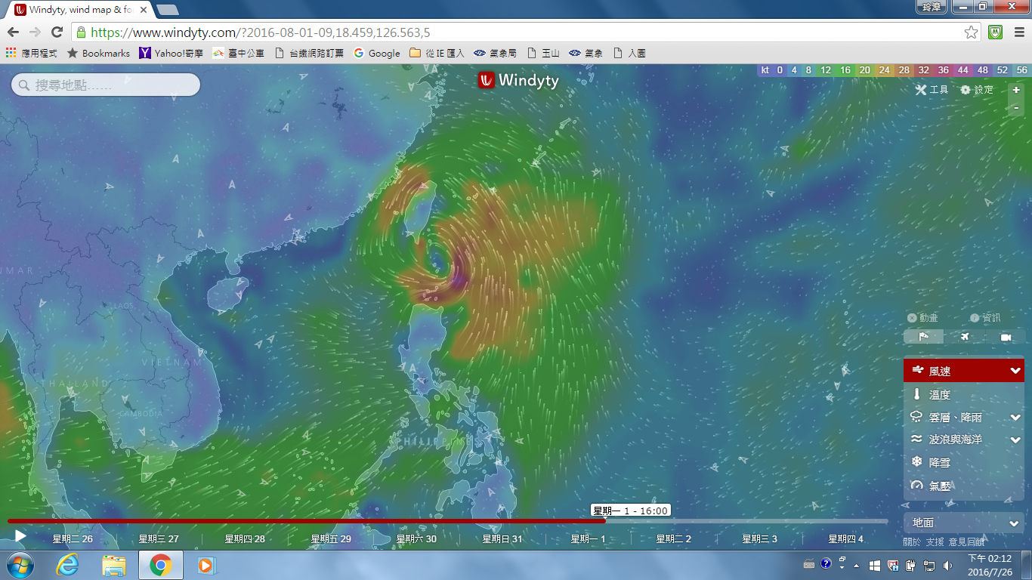Select the wind flag forecast mode icon
The width and height of the screenshot is (1032, 580).
click(923, 337)
